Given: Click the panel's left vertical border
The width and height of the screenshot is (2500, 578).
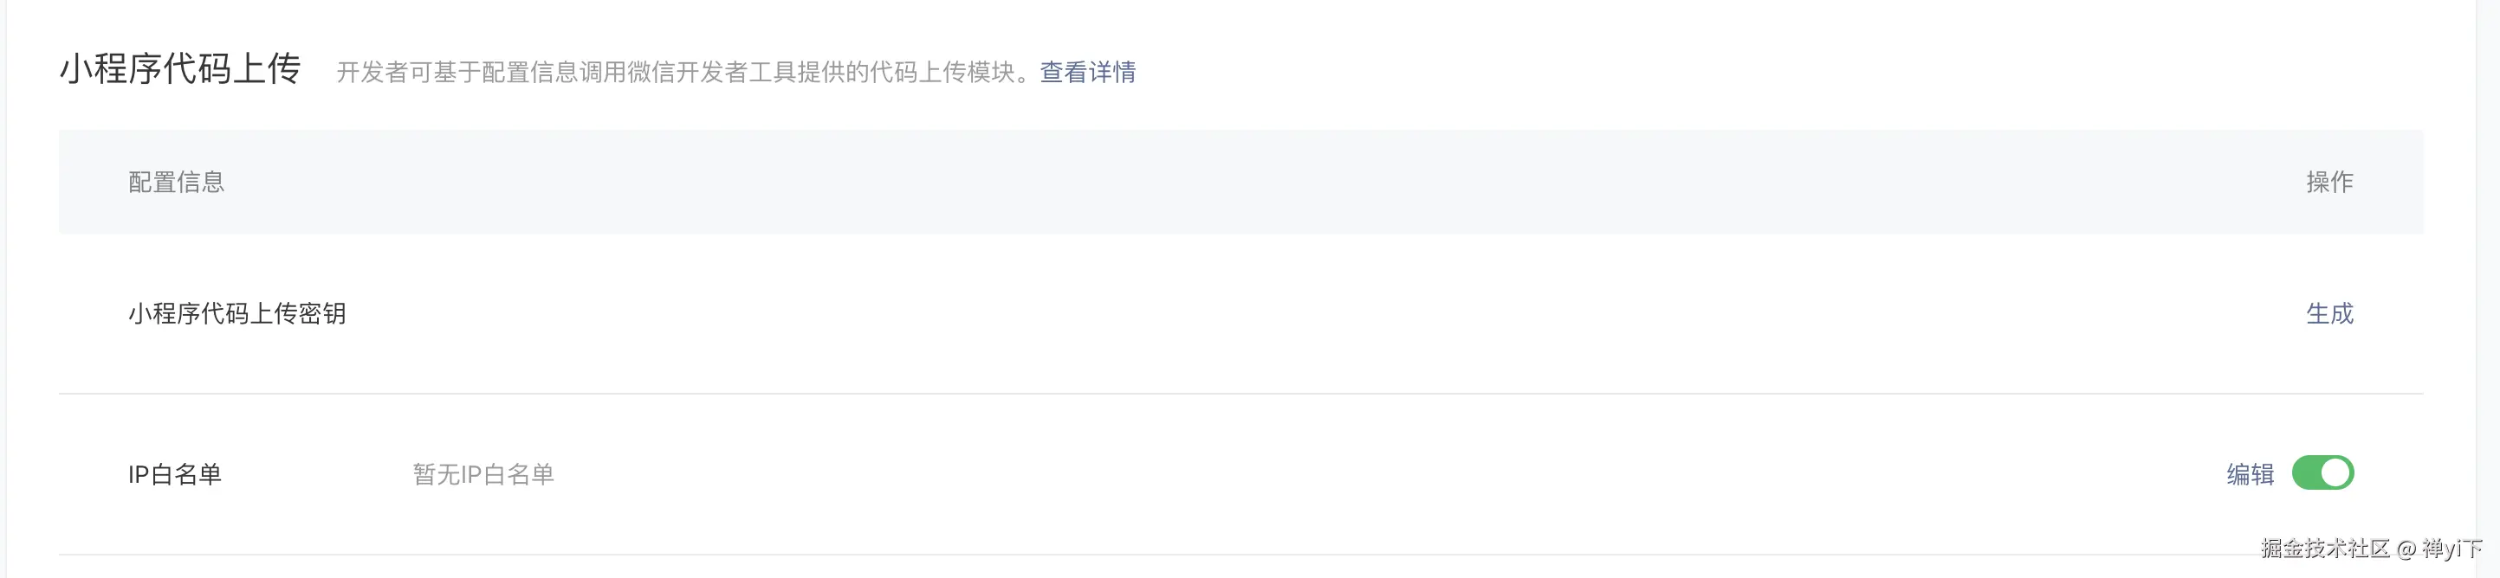Looking at the screenshot, I should pyautogui.click(x=7, y=289).
